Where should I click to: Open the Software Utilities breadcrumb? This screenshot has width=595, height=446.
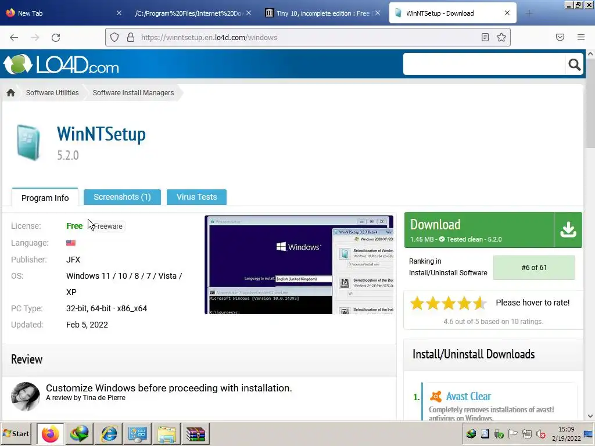coord(52,92)
